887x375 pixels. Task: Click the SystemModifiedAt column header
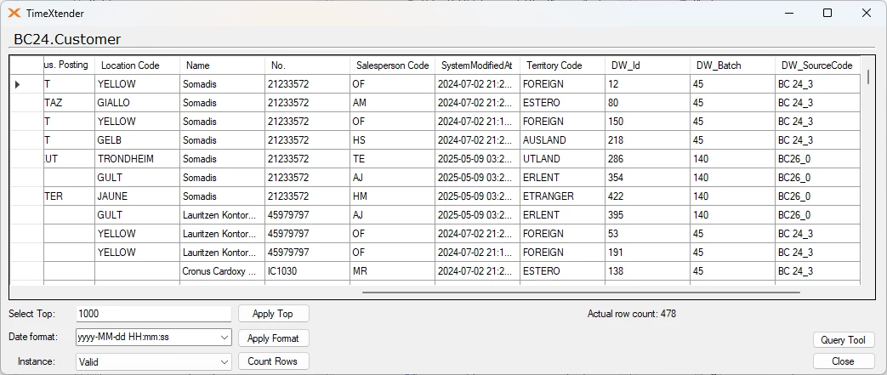[x=477, y=65]
